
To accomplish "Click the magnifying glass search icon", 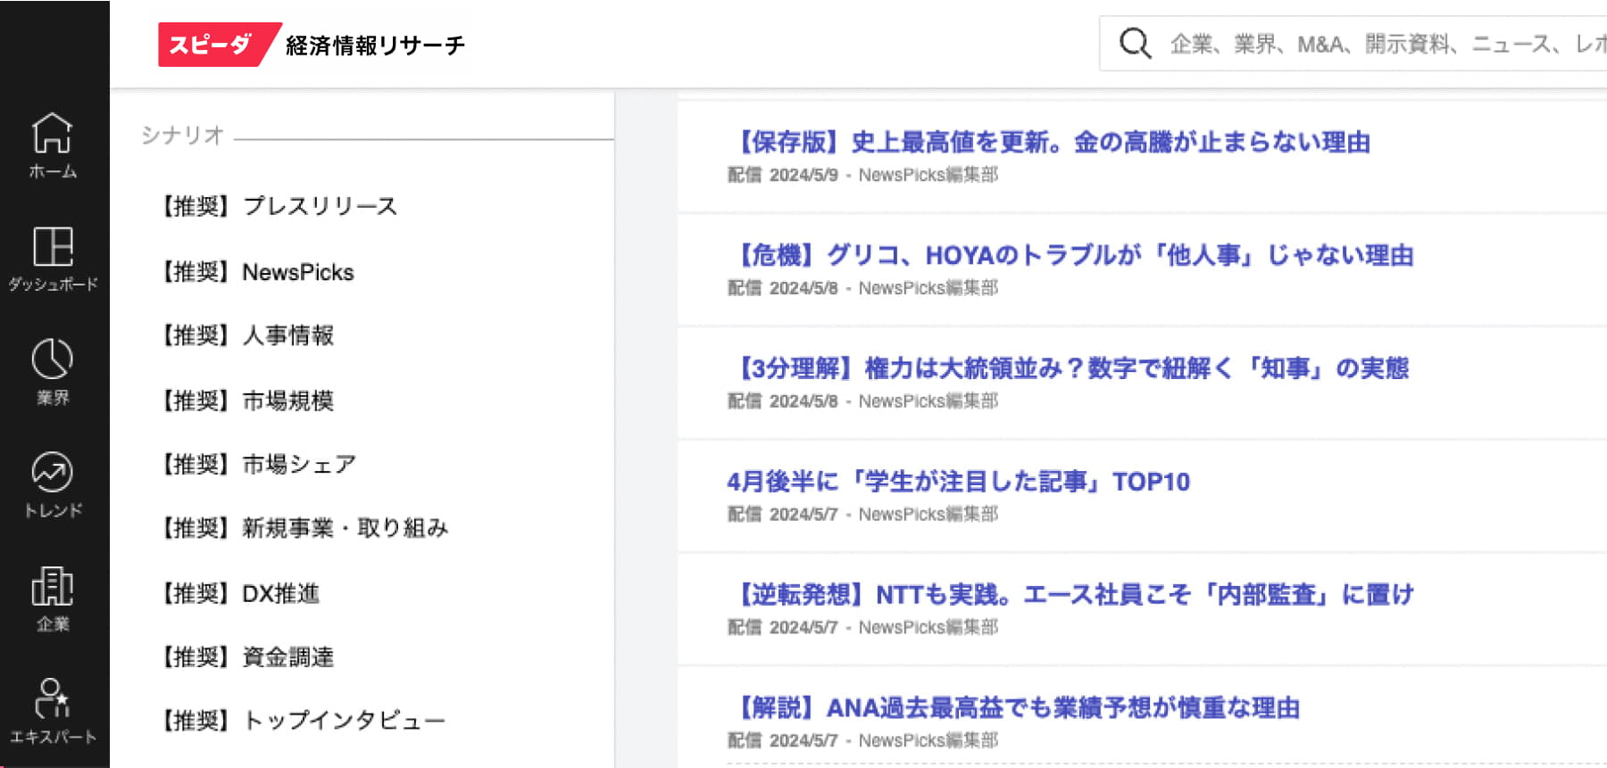I will pyautogui.click(x=1135, y=43).
